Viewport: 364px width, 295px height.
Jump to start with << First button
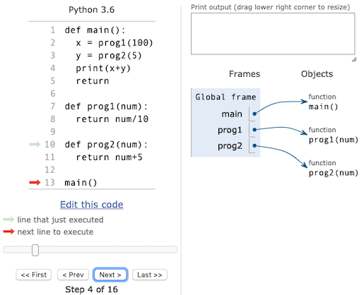[34, 275]
